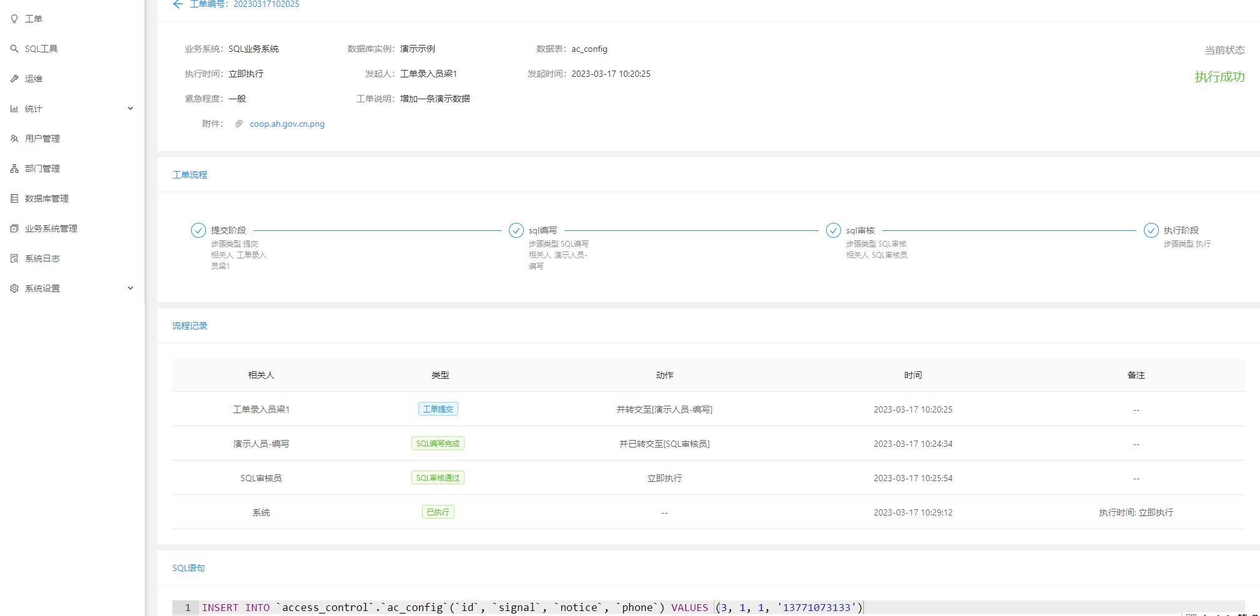Click the 运维 wrench icon
Viewport: 1260px width, 616px height.
coord(14,79)
